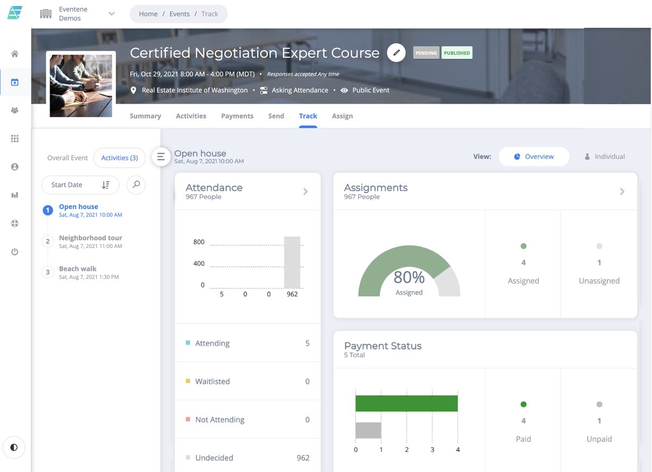Open the apps grid sidebar icon
The image size is (652, 472).
pos(15,139)
